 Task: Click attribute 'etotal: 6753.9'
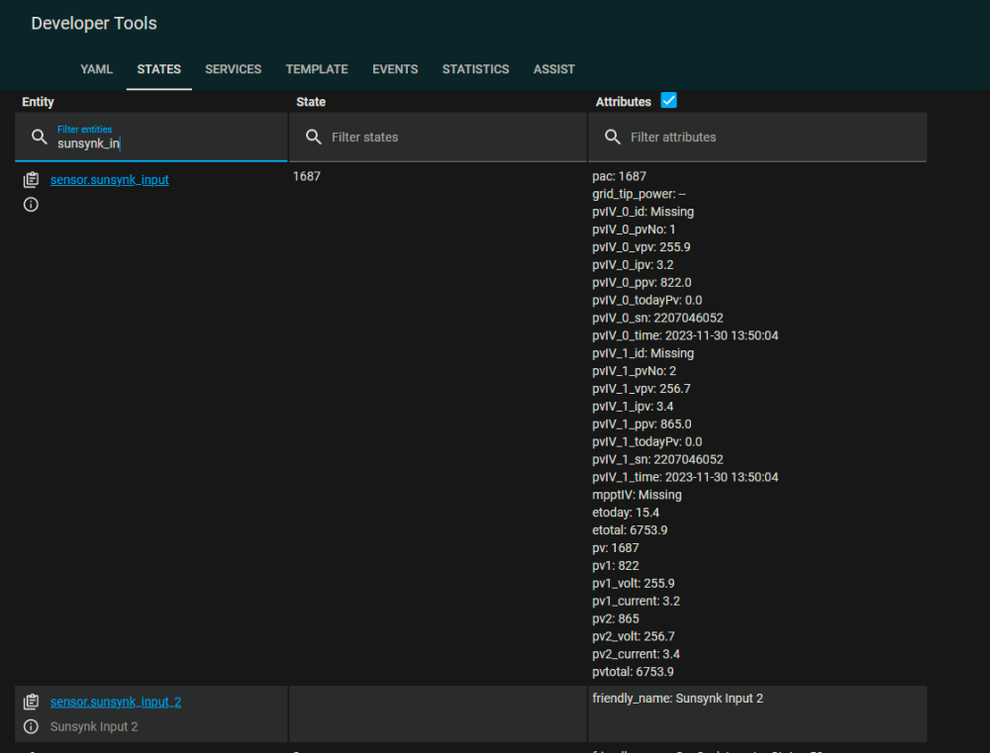(x=630, y=530)
